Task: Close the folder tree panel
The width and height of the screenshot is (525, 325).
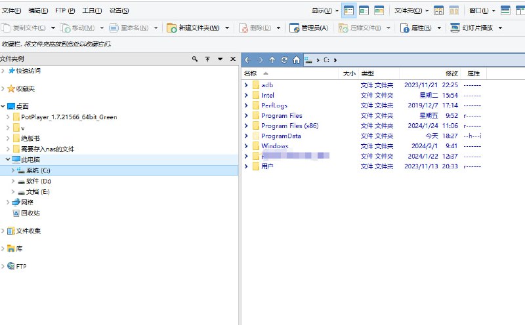Action: [x=232, y=59]
